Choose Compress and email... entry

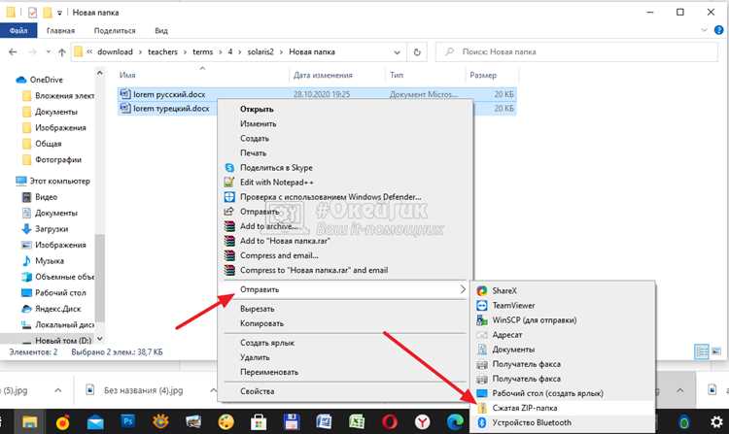[279, 255]
